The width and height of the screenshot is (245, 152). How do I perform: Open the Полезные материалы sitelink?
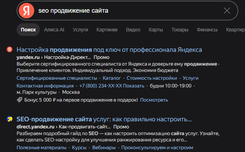[41, 148]
